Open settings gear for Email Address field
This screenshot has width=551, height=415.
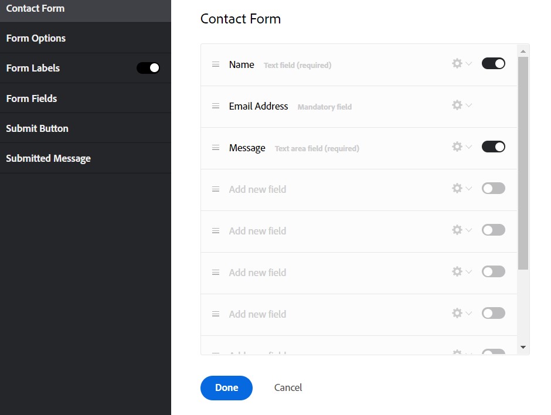pos(457,105)
